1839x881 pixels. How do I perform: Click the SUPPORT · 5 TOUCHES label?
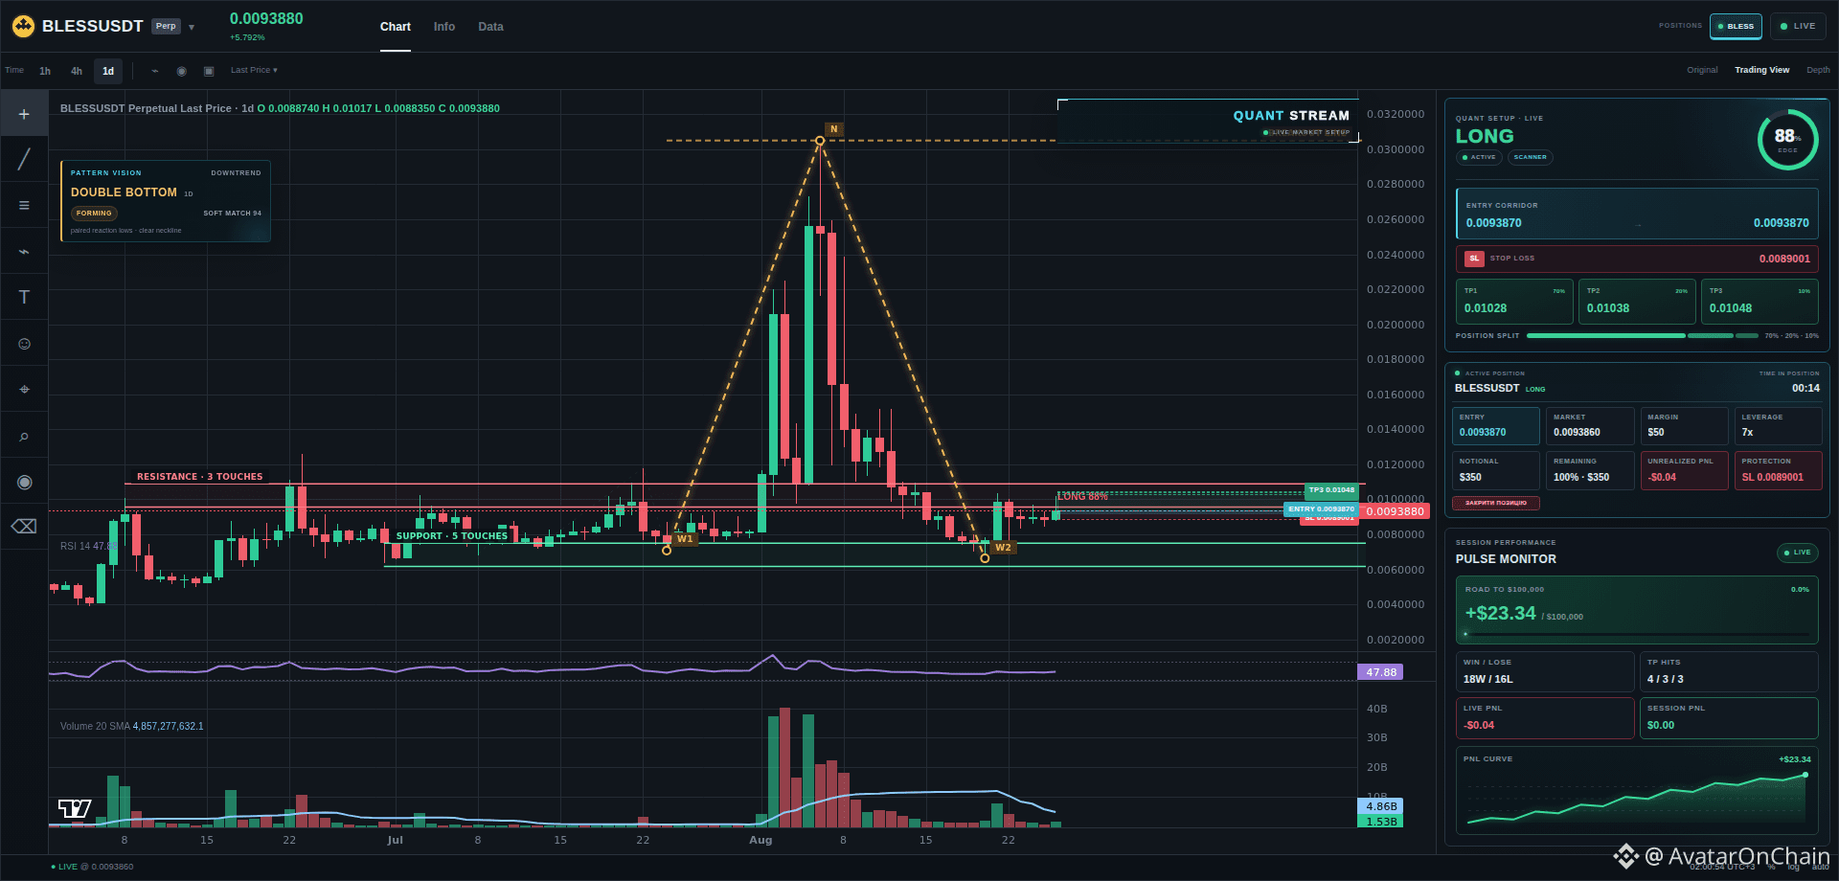coord(452,536)
